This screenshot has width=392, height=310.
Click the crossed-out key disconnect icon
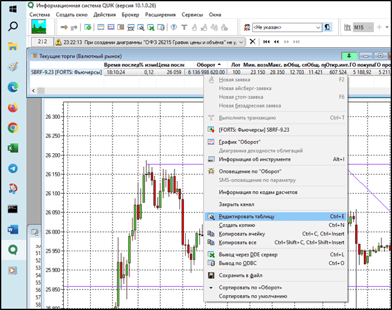point(74,27)
